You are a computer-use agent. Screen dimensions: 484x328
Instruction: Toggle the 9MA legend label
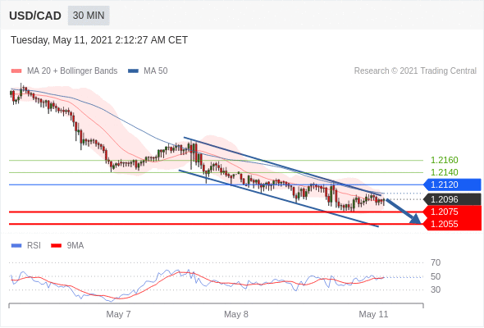pos(75,246)
